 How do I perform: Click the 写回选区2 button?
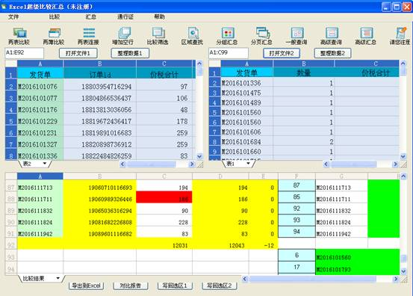(219, 286)
